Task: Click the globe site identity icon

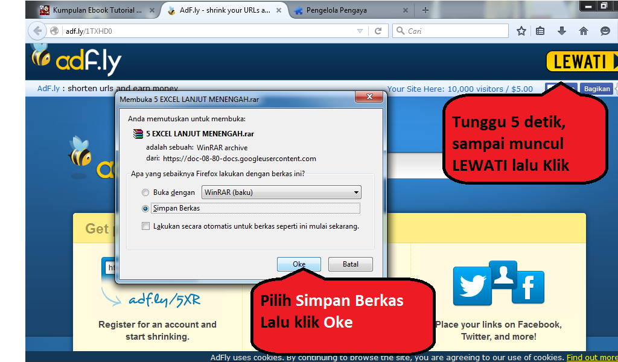Action: [54, 31]
